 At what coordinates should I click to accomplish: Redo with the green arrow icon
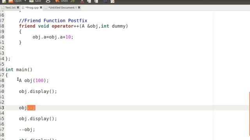(73, 1)
